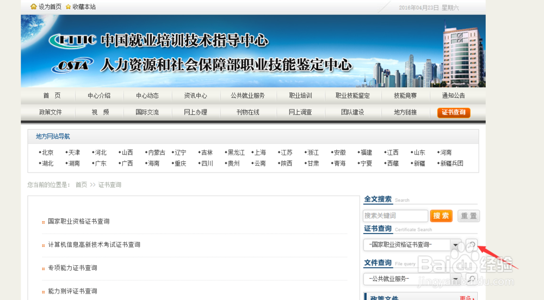Viewport: 544px width, 300px height.
Task: Go to 首页 in the navigation bar
Action: [52, 95]
